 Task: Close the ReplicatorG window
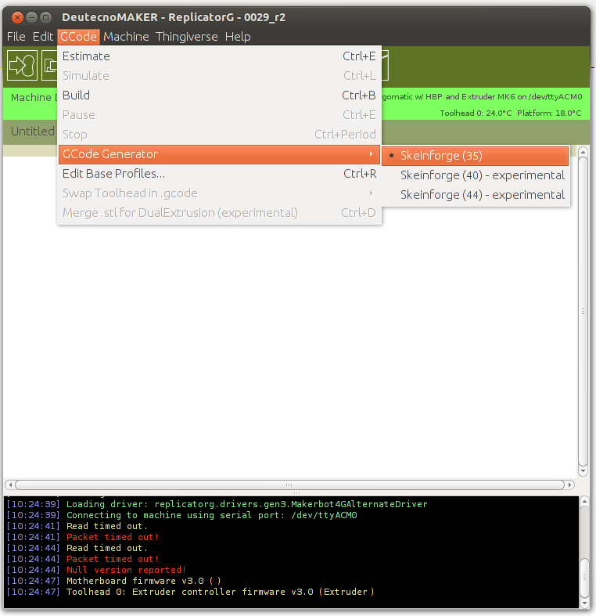16,17
